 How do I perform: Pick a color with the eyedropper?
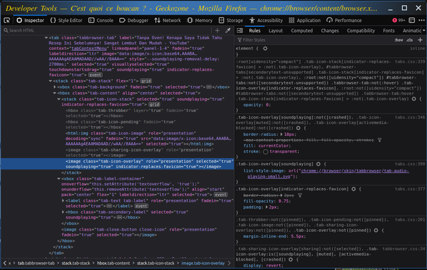click(228, 31)
